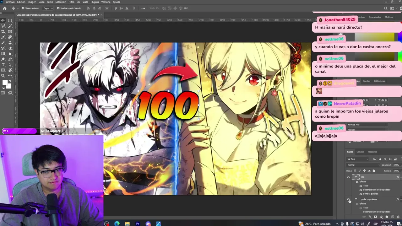Screen dimensions: 402x226
Task: Select the Healing Brush tool
Action: 10,37
